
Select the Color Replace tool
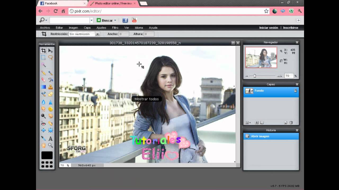[43, 94]
